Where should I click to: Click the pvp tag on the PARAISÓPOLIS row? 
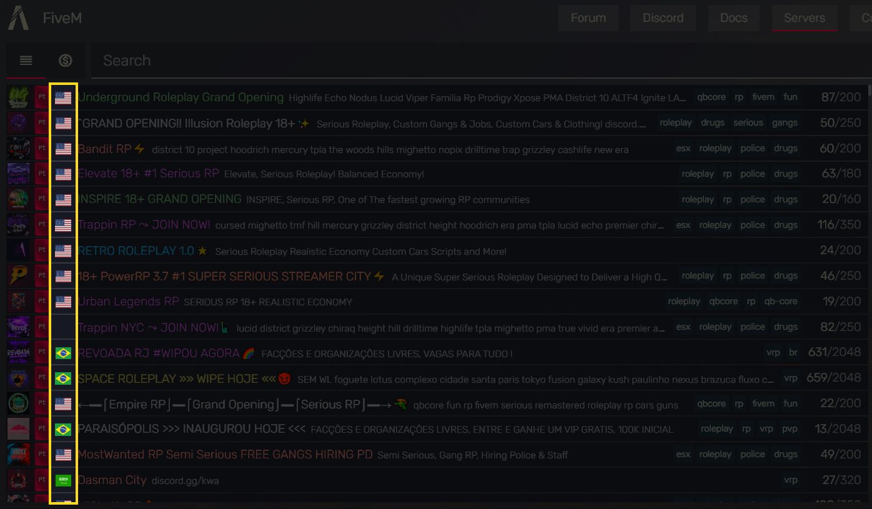pyautogui.click(x=790, y=428)
